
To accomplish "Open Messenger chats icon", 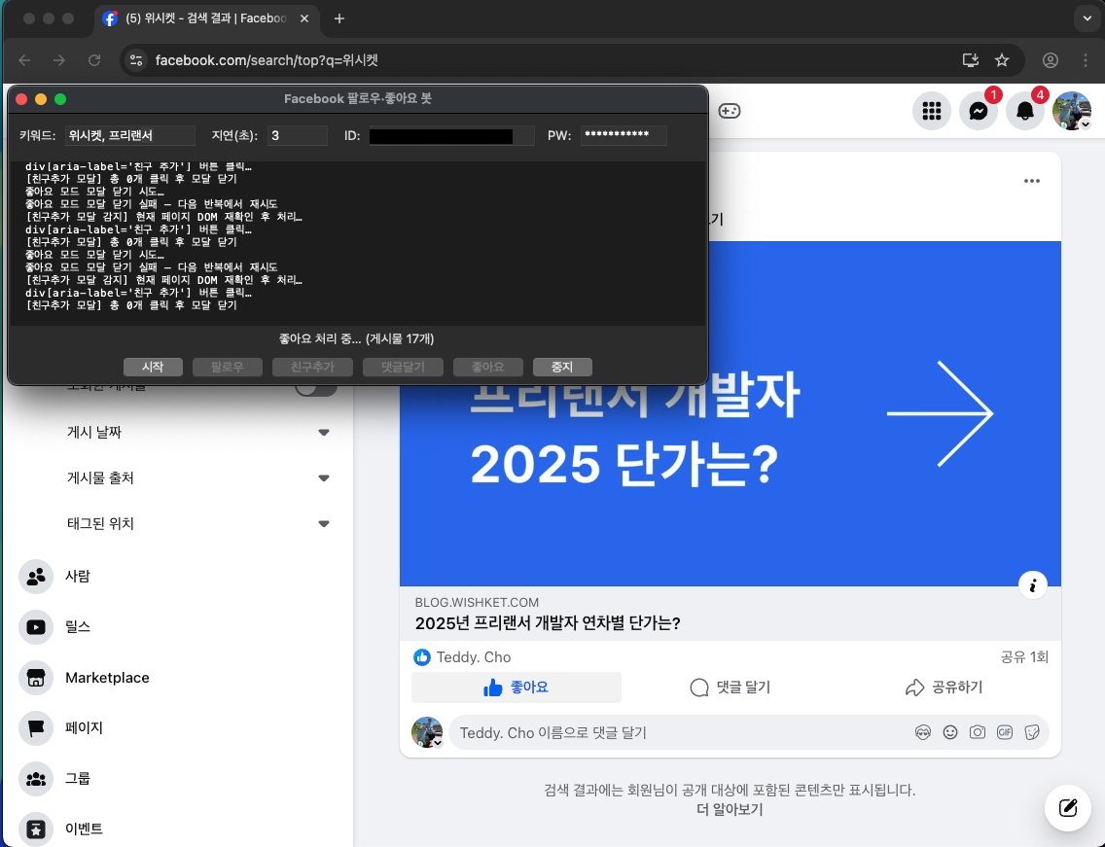I will coord(979,111).
